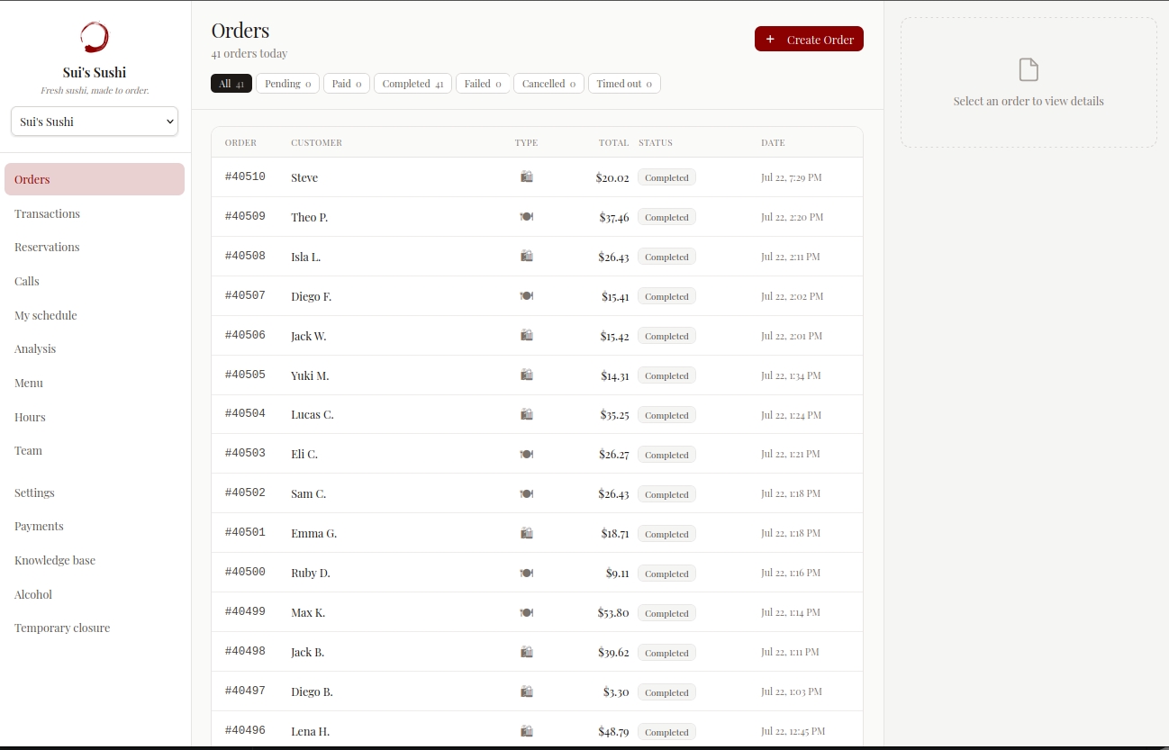Image resolution: width=1169 pixels, height=750 pixels.
Task: Filter orders by Failed
Action: tap(483, 84)
